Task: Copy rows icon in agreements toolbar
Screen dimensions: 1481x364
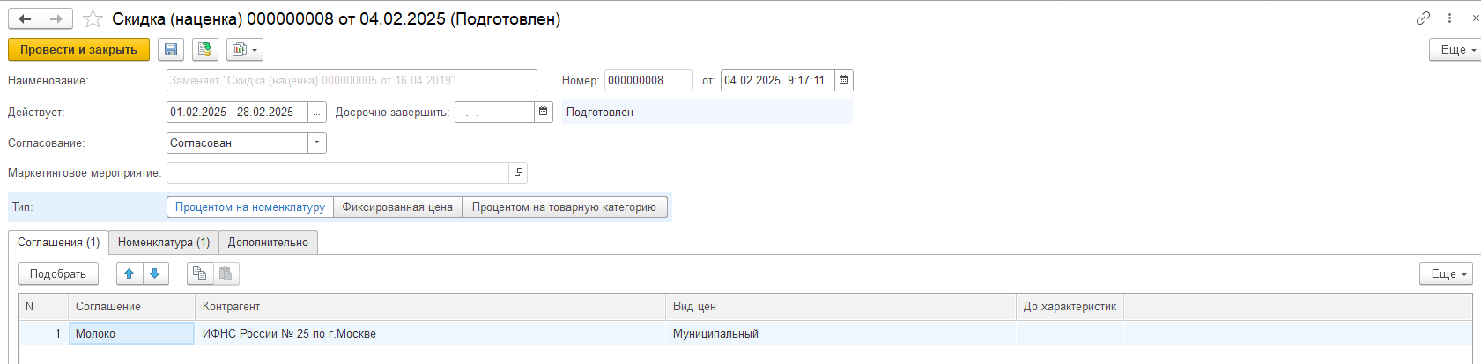Action: (200, 273)
